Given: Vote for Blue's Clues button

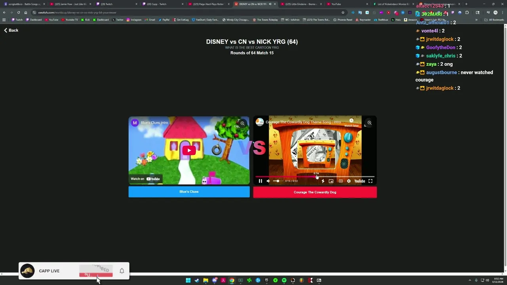Looking at the screenshot, I should pyautogui.click(x=189, y=192).
